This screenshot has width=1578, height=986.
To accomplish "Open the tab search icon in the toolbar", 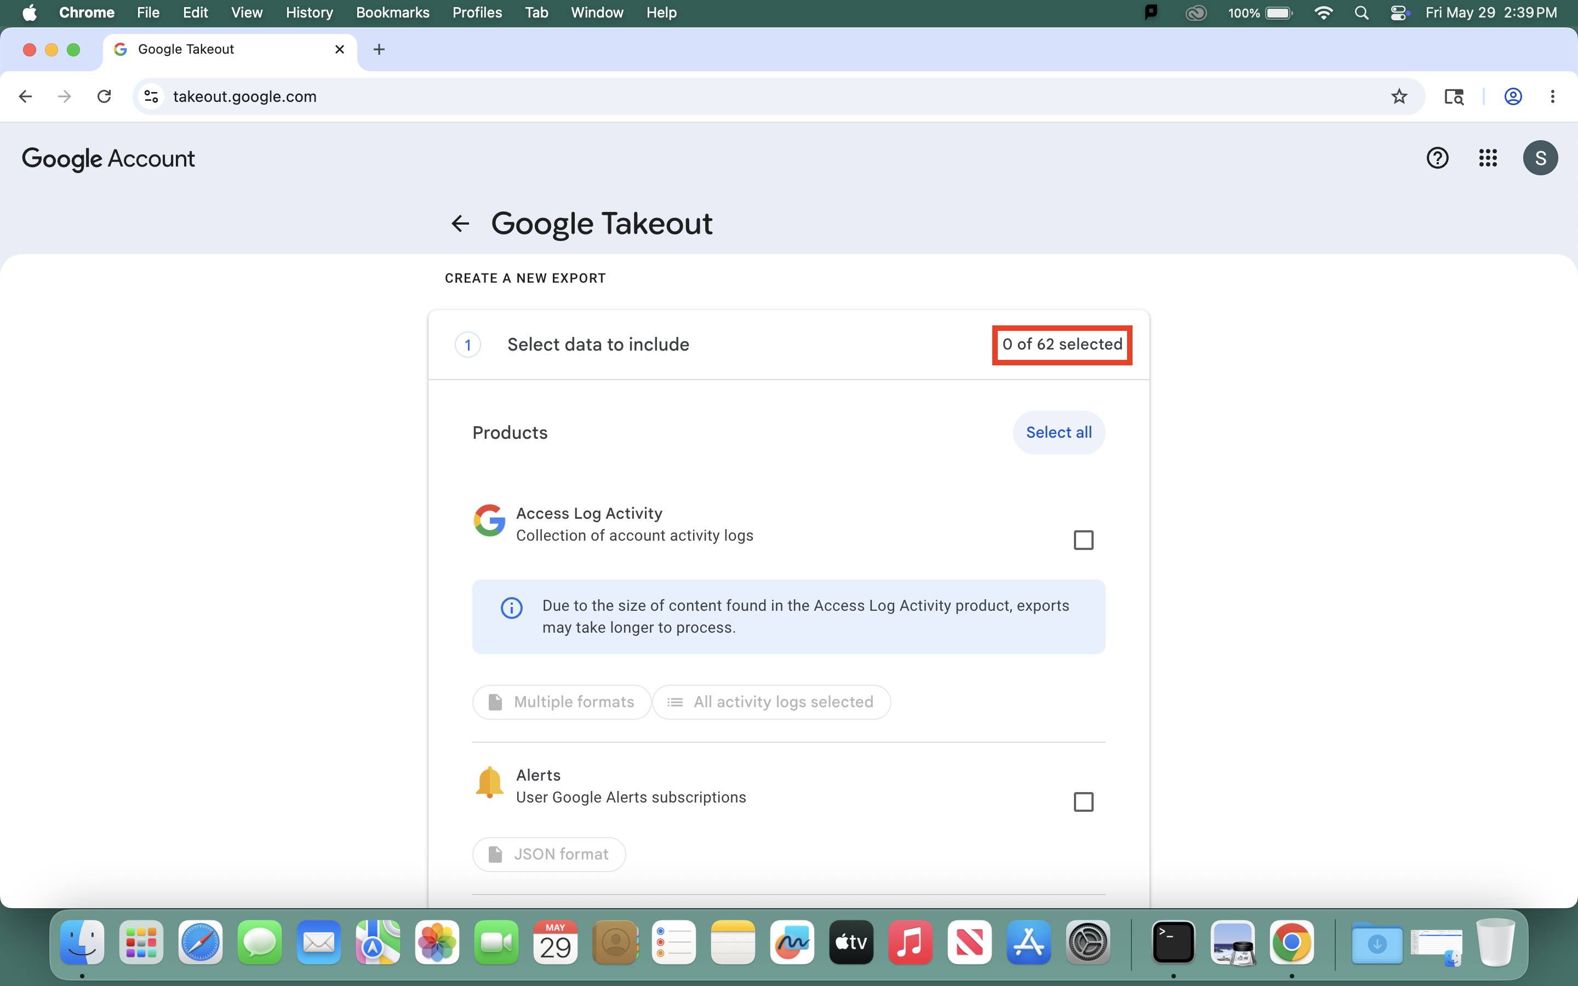I will point(1454,96).
